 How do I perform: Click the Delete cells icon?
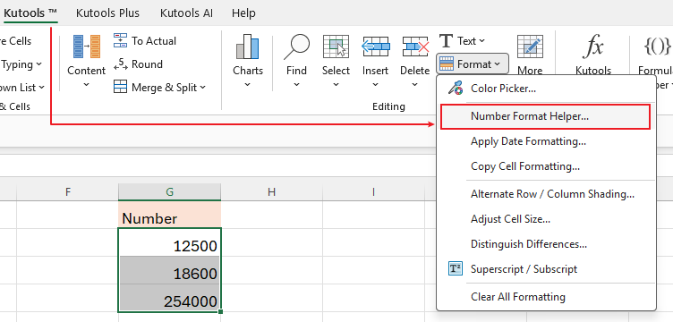tap(415, 47)
